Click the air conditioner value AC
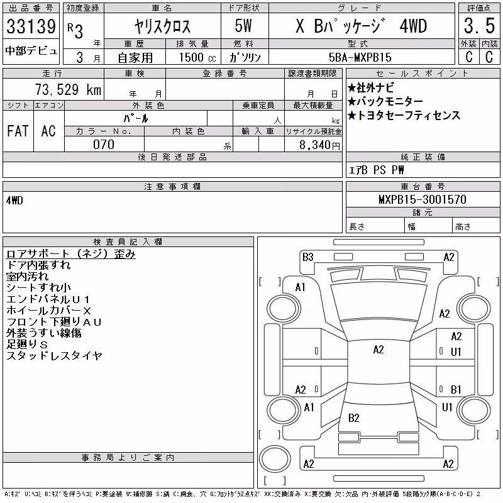 [48, 131]
